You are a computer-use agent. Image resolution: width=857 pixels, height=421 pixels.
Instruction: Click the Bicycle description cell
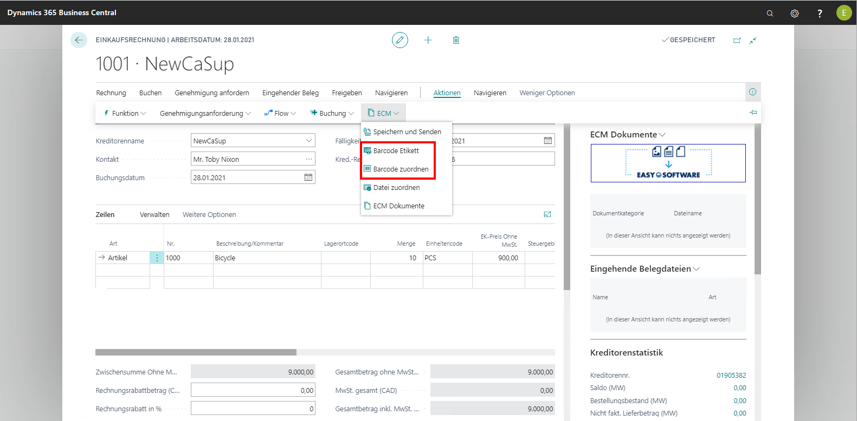(267, 258)
